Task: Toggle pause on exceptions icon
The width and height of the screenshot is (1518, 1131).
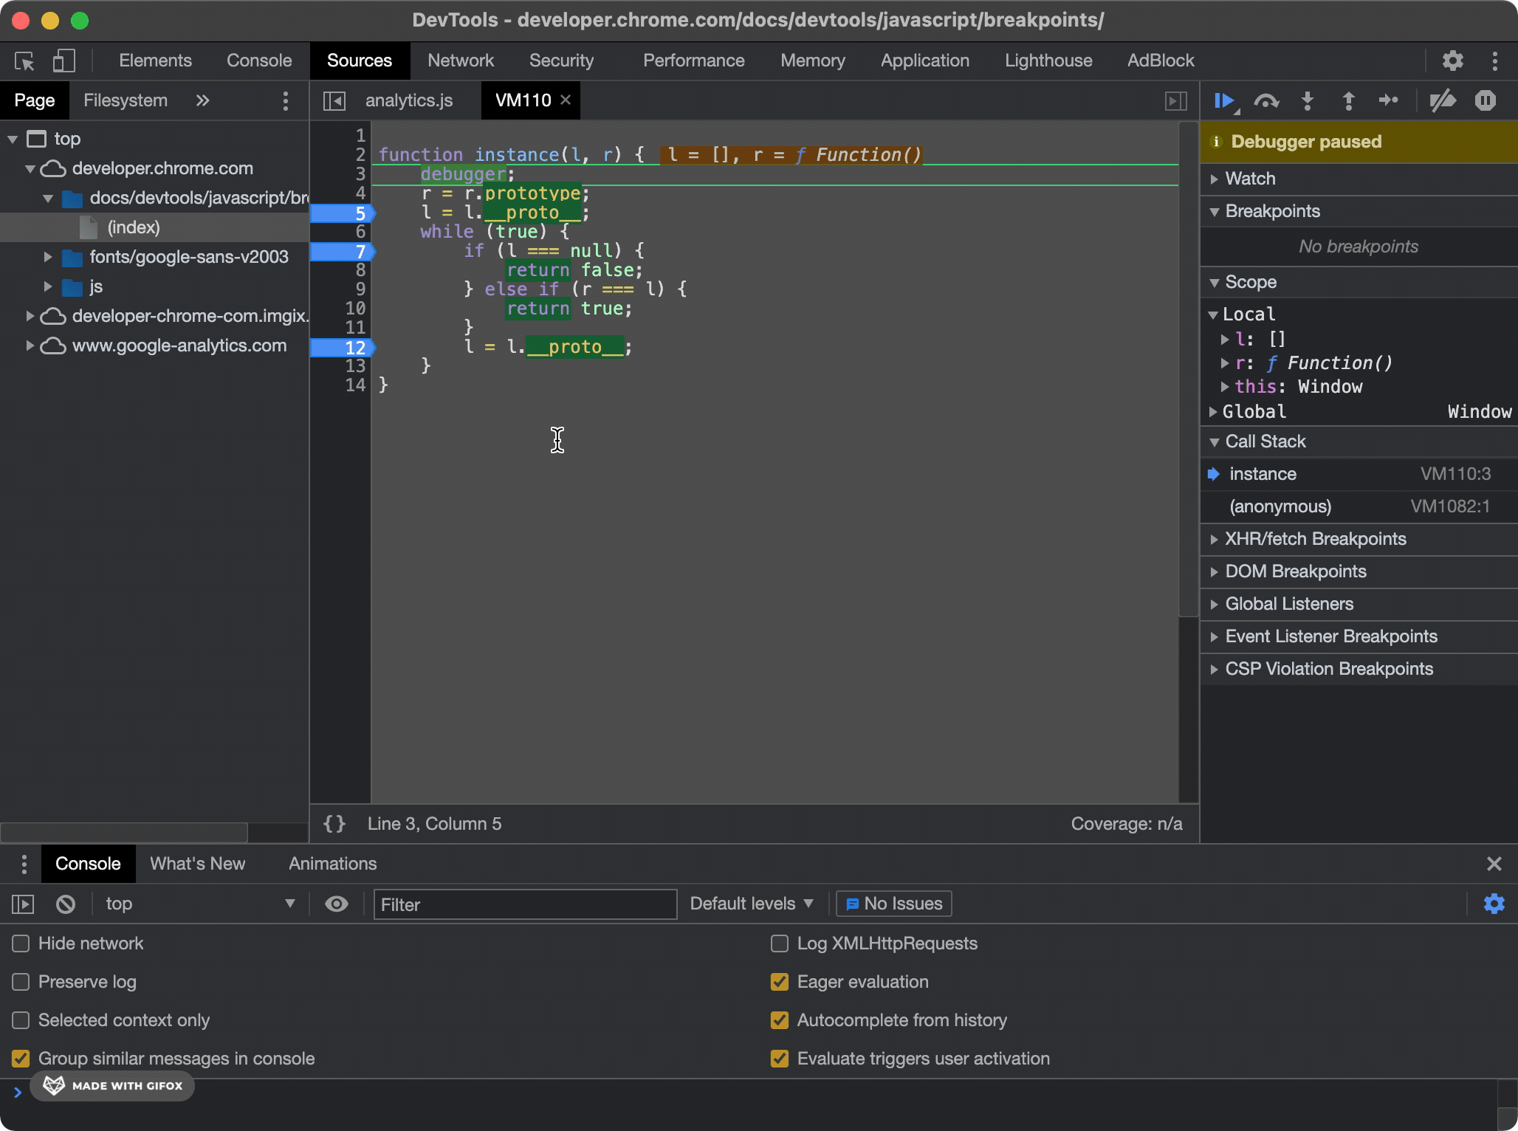Action: click(1485, 100)
